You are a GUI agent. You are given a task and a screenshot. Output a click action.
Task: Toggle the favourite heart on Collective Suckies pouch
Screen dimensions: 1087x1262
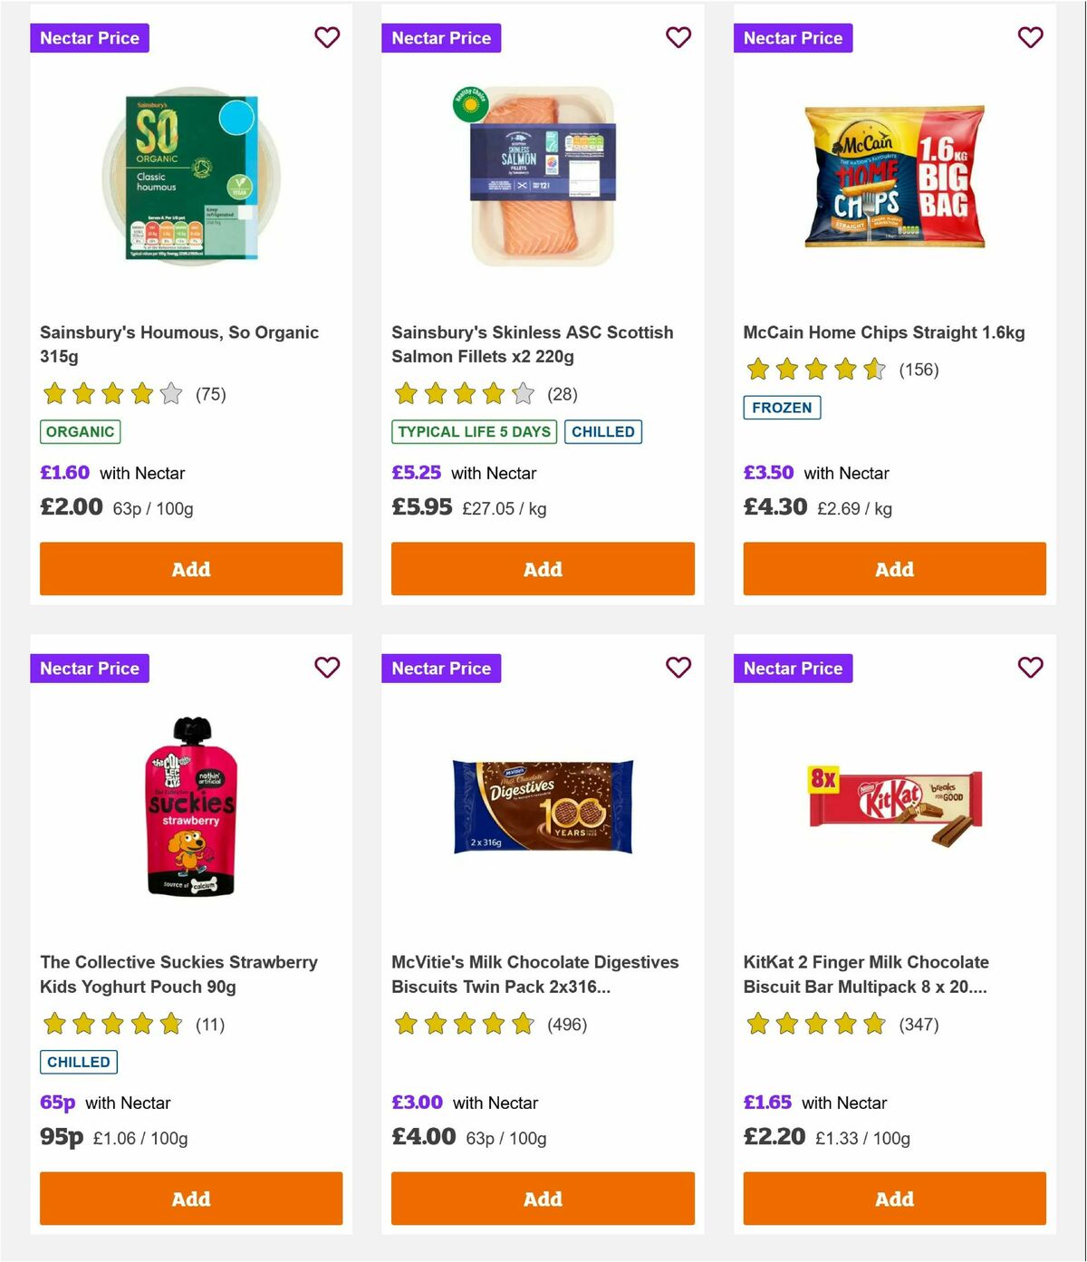click(x=327, y=667)
